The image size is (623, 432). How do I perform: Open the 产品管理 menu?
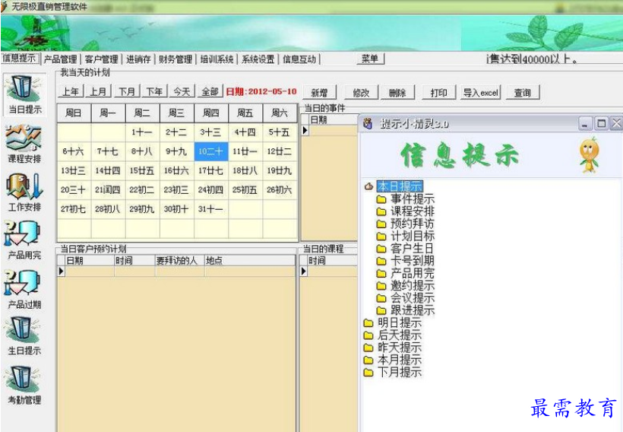[61, 59]
